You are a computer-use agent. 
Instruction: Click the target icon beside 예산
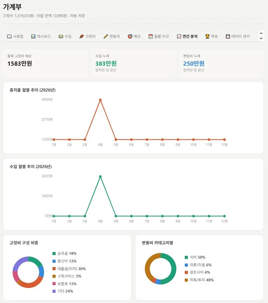pyautogui.click(x=130, y=36)
